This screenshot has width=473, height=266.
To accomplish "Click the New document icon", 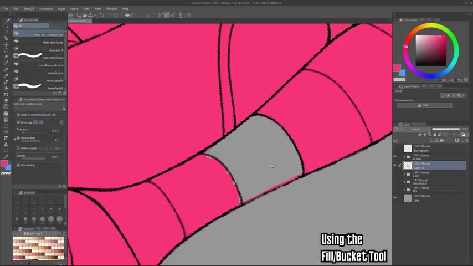I will [79, 15].
